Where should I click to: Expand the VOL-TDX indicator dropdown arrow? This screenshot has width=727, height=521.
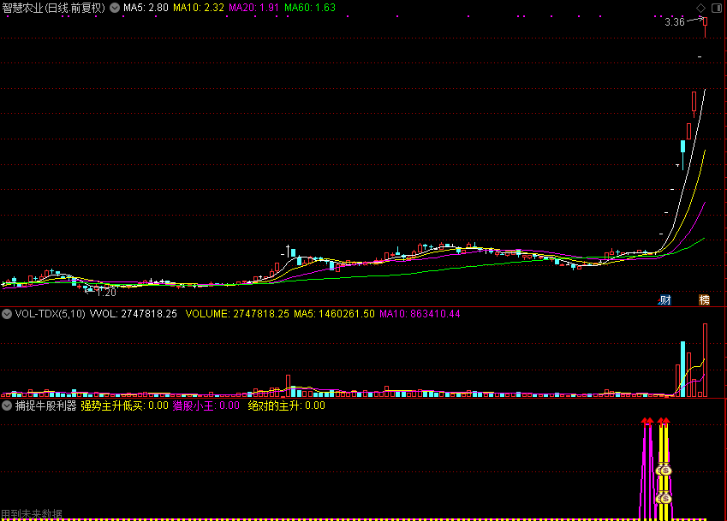(7, 314)
